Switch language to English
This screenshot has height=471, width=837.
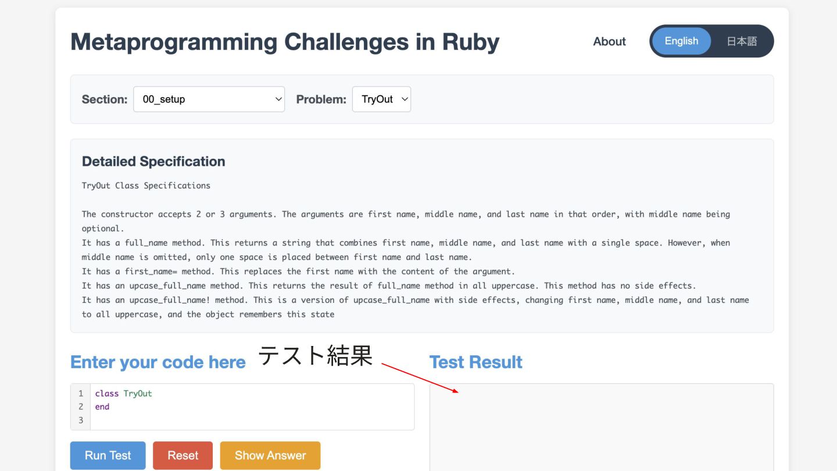click(x=681, y=41)
